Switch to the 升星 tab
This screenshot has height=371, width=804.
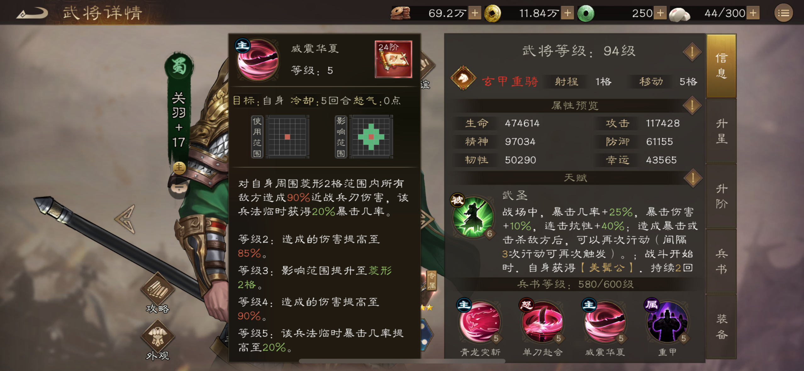(721, 131)
